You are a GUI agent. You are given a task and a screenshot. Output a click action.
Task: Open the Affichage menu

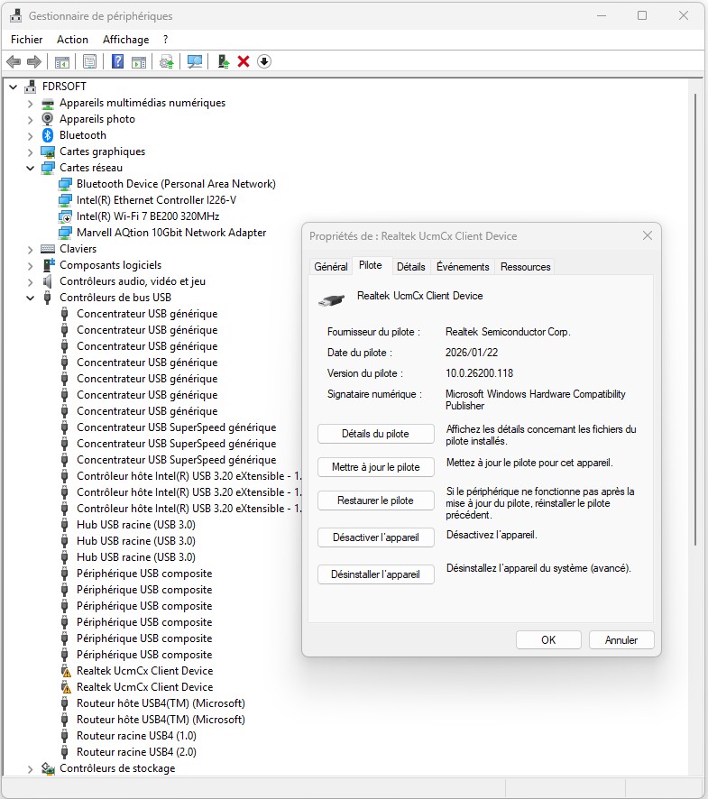pos(125,40)
